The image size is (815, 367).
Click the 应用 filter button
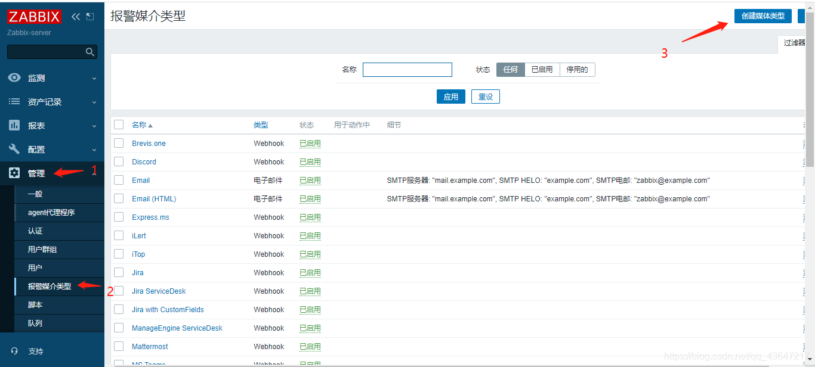[x=450, y=97]
